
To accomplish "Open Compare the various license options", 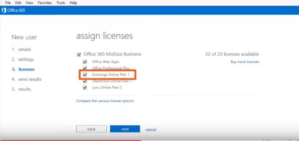I will click(105, 101).
